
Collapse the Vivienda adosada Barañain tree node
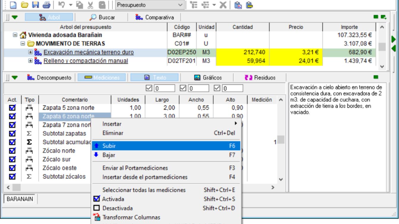click(15, 35)
